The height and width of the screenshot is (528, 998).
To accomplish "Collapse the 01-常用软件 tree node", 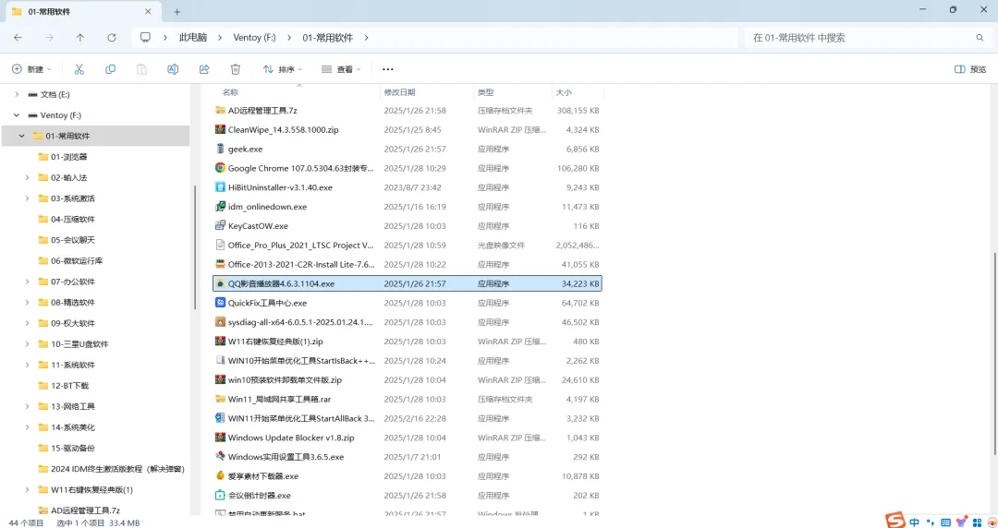I will pos(21,136).
